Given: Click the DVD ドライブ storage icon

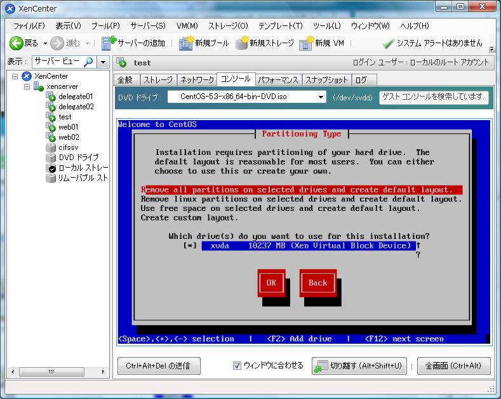Looking at the screenshot, I should tap(51, 158).
